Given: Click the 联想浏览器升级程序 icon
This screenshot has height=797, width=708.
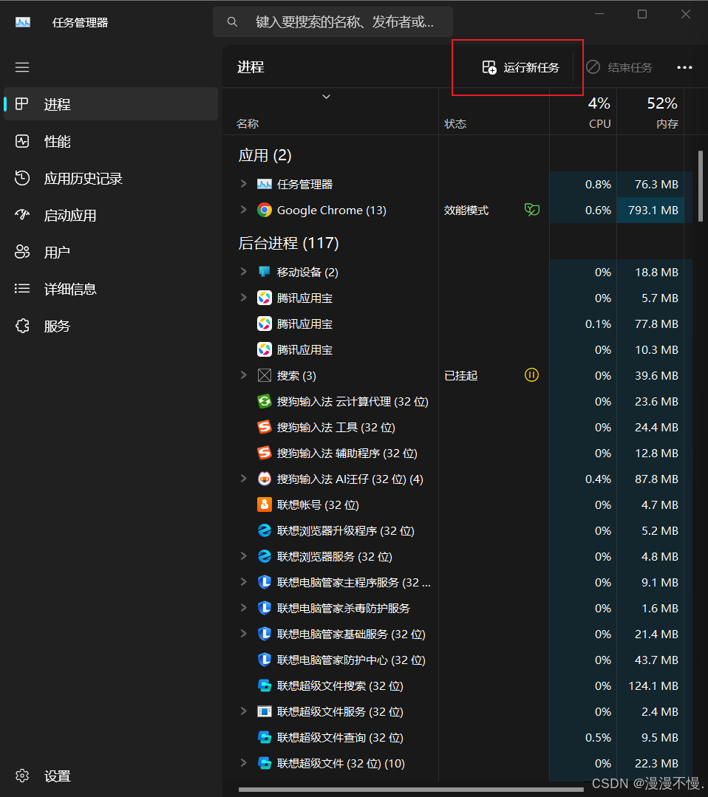Looking at the screenshot, I should click(x=265, y=530).
